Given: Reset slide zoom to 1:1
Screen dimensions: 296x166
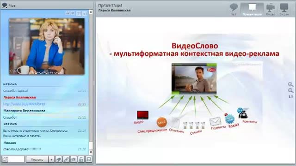Looking at the screenshot, I should click(x=291, y=96).
